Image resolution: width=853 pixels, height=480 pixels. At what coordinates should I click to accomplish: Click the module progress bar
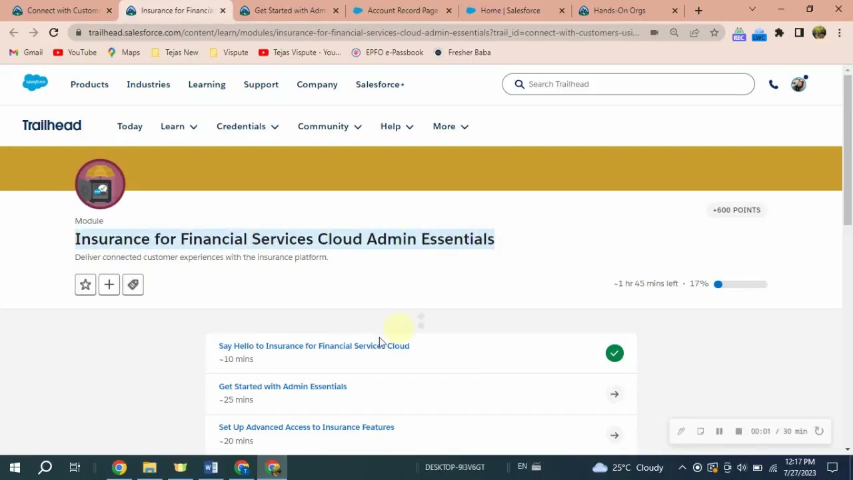[740, 285]
